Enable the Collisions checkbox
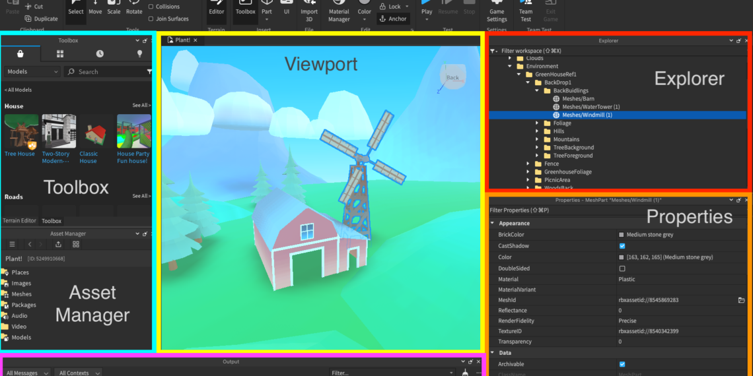This screenshot has width=753, height=376. coord(151,7)
